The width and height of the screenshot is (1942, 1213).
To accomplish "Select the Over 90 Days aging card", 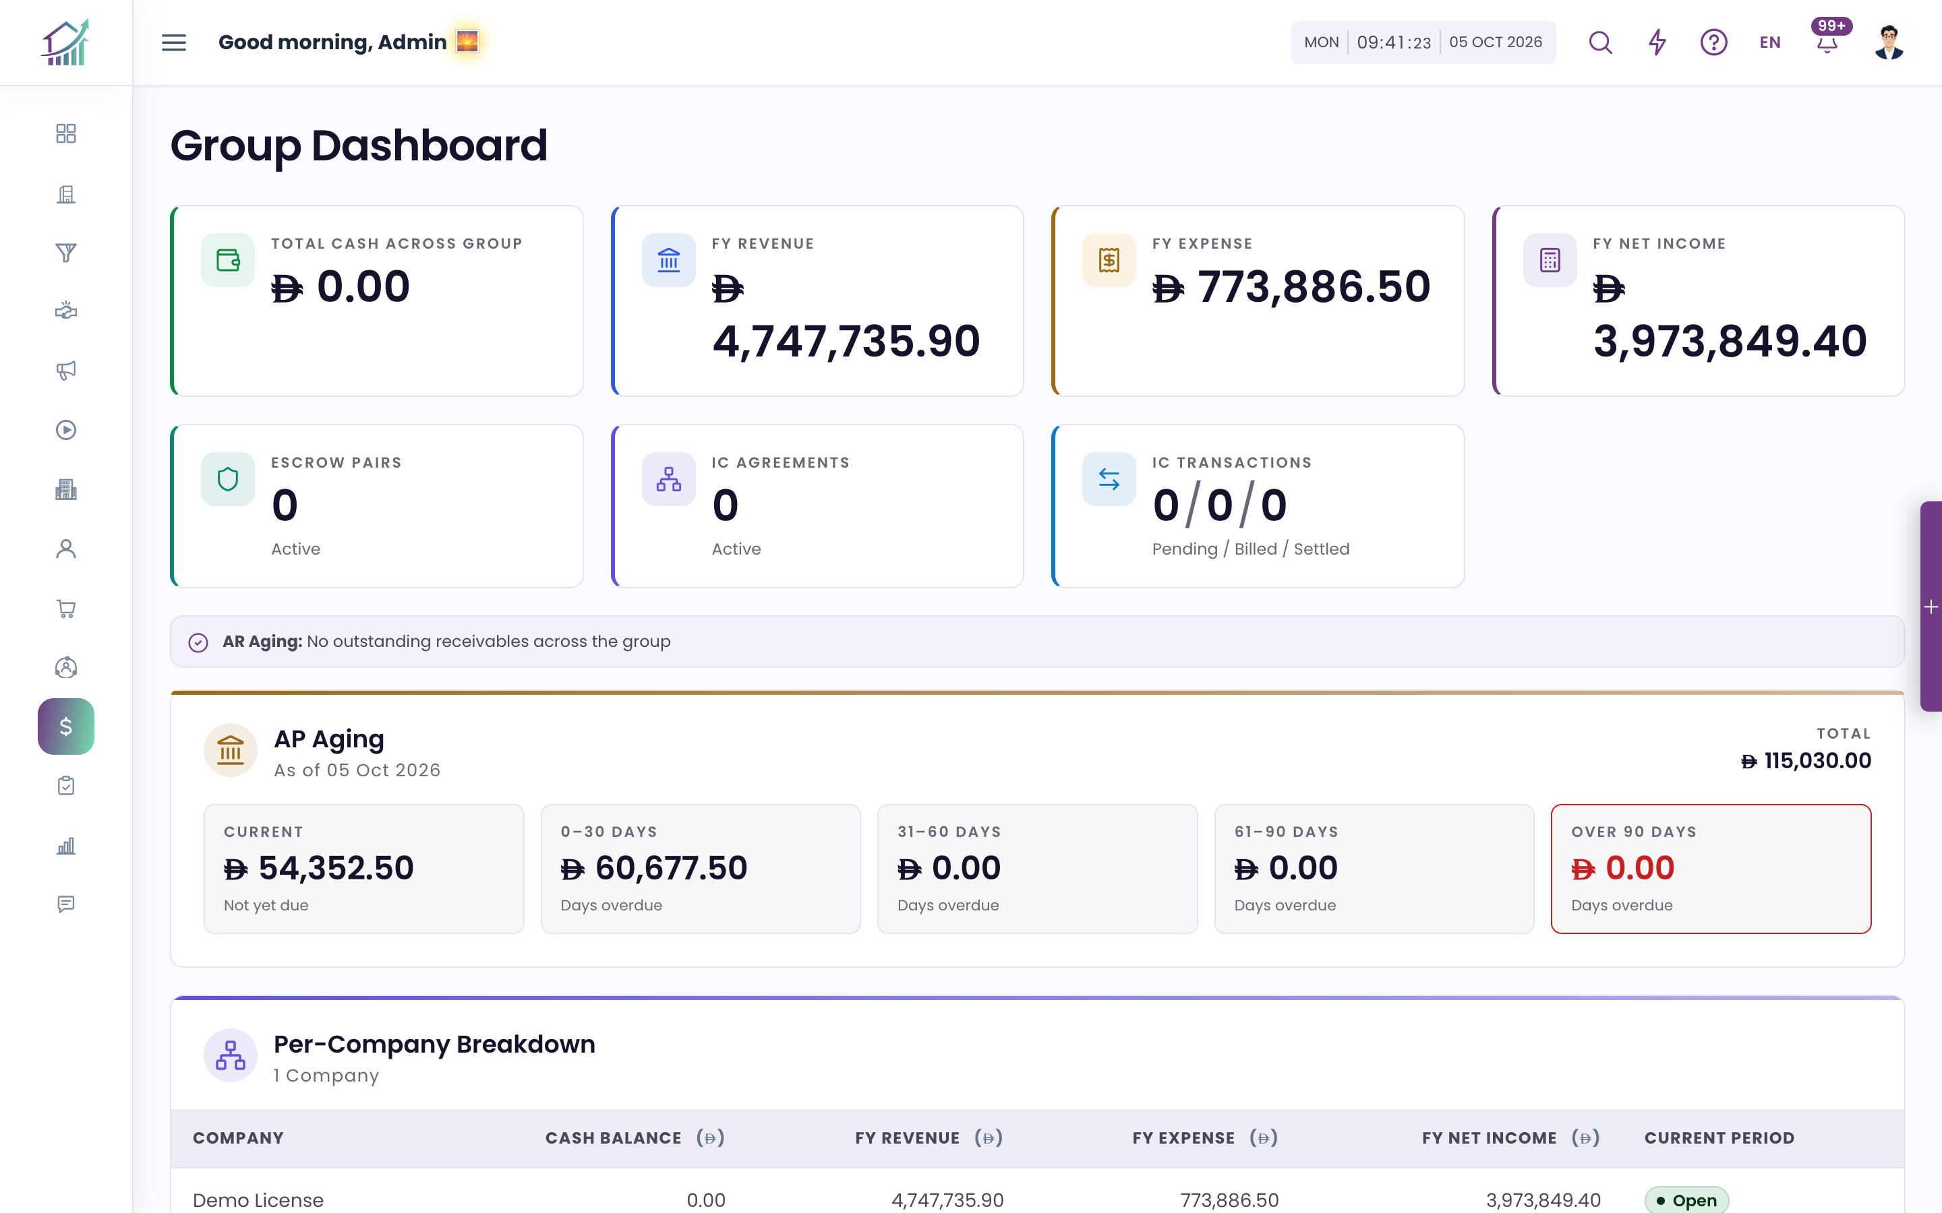I will [x=1711, y=869].
